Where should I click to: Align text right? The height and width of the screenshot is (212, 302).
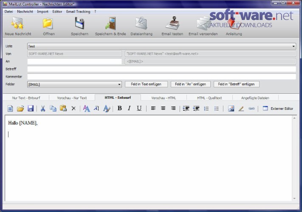pos(173,109)
